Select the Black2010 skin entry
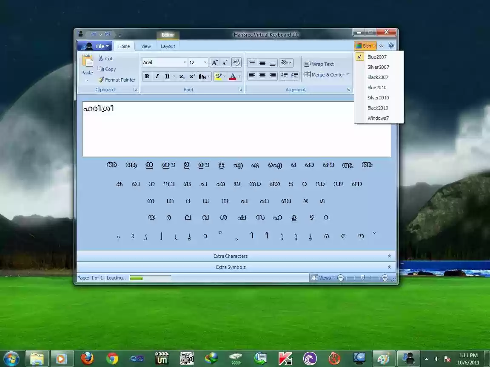The image size is (490, 367). click(x=378, y=108)
